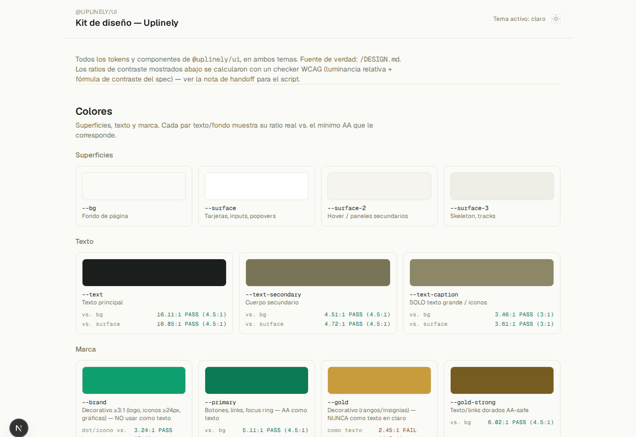Open the Next.js dev tools badge
Image resolution: width=636 pixels, height=437 pixels.
19,428
